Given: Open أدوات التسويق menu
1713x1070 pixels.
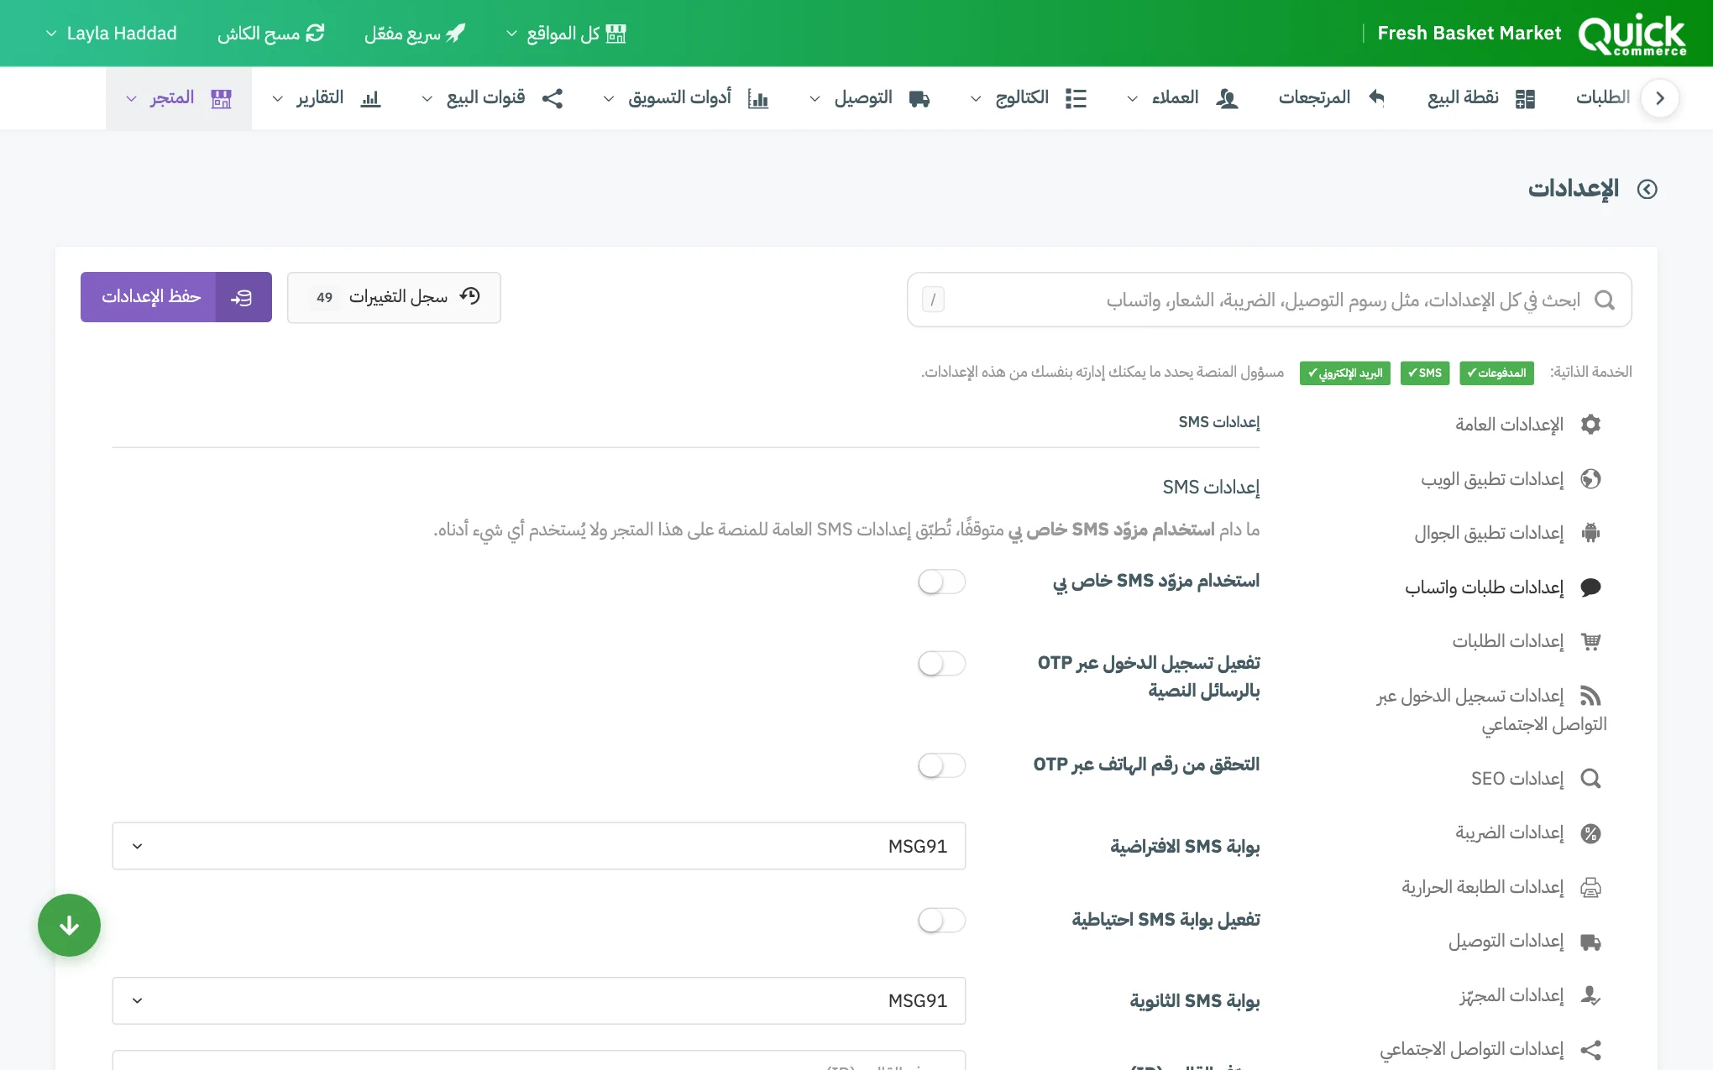Looking at the screenshot, I should [x=685, y=98].
